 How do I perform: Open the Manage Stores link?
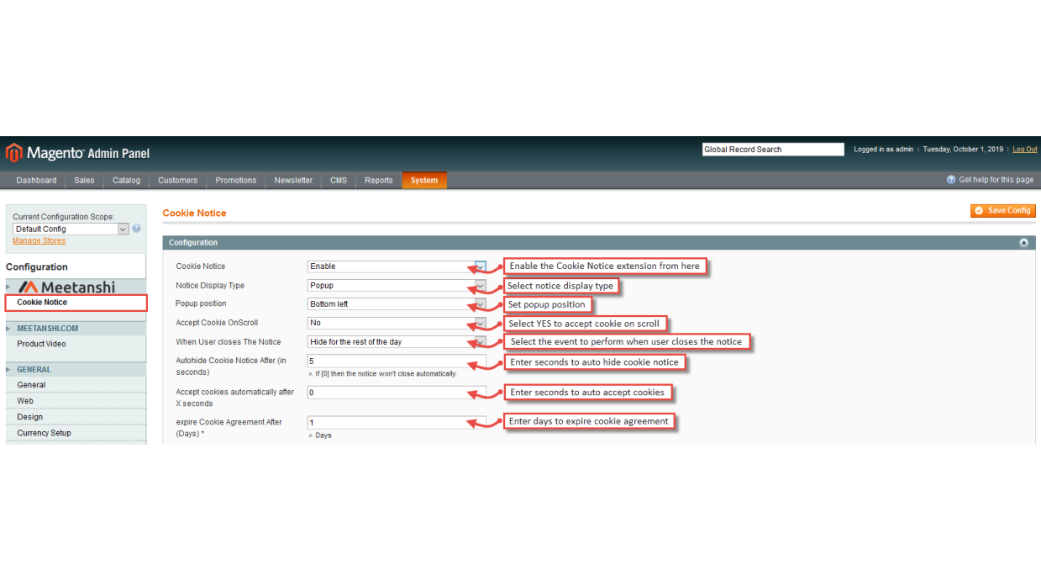[39, 241]
